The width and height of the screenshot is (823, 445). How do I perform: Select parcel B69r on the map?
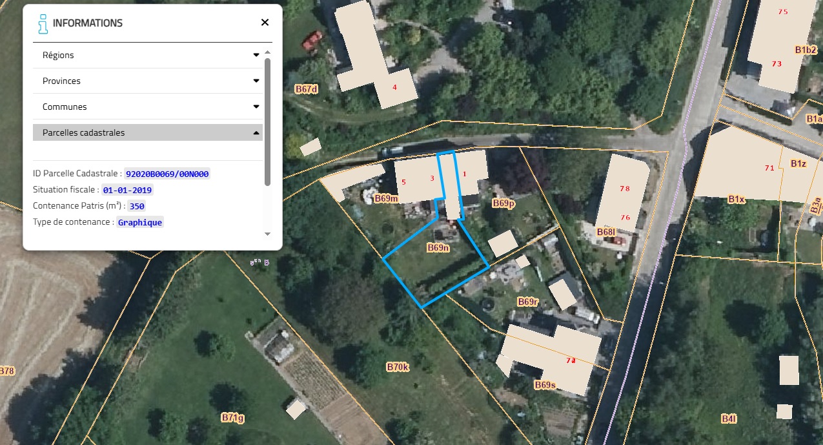[x=528, y=302]
